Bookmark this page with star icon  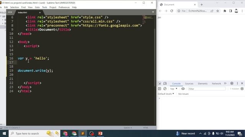pos(218,11)
